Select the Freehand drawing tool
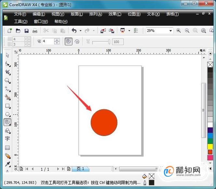The image size is (216, 189). coord(8,89)
